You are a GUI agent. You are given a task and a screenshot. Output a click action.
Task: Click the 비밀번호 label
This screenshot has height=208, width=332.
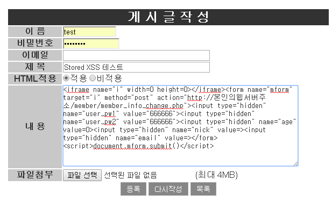(x=35, y=44)
